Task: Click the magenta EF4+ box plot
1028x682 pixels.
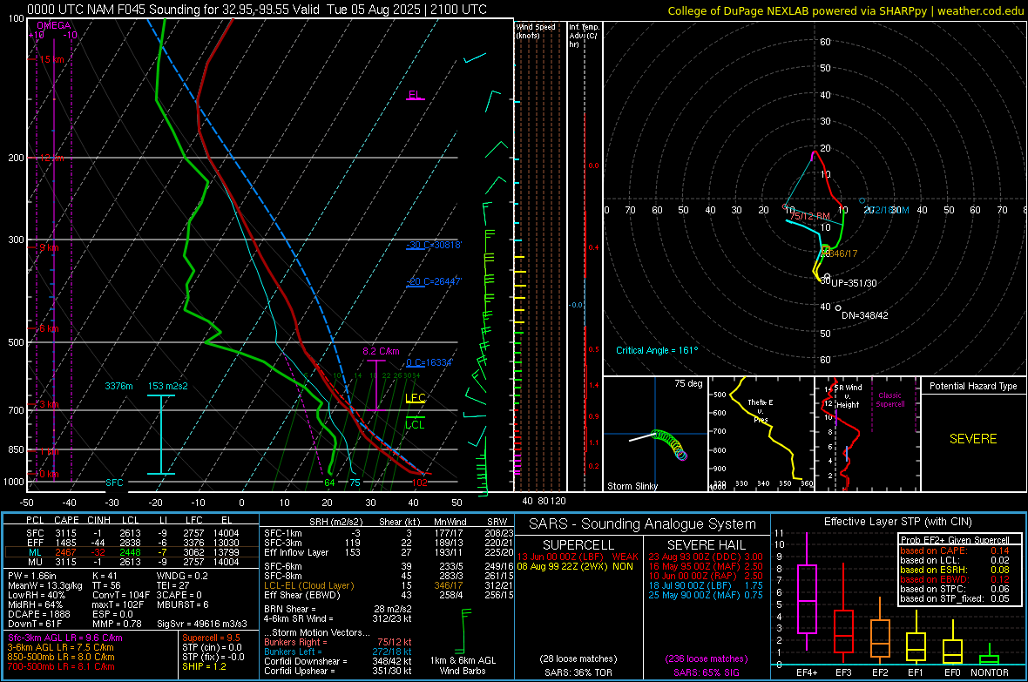Action: [807, 591]
